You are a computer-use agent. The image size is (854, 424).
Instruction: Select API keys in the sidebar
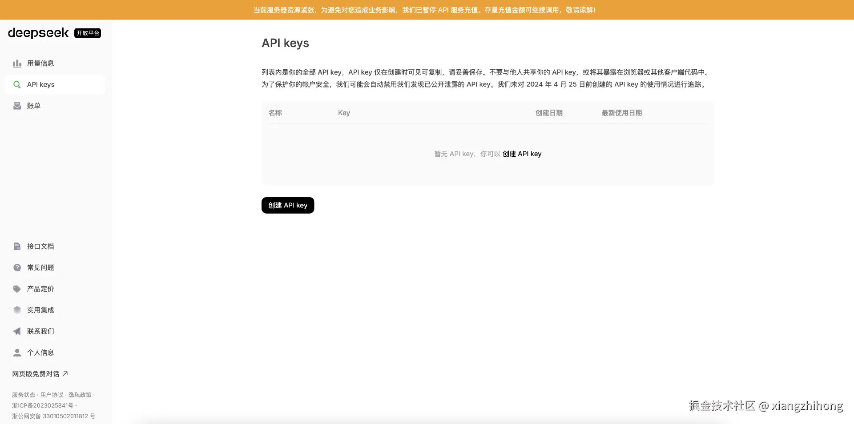(55, 84)
